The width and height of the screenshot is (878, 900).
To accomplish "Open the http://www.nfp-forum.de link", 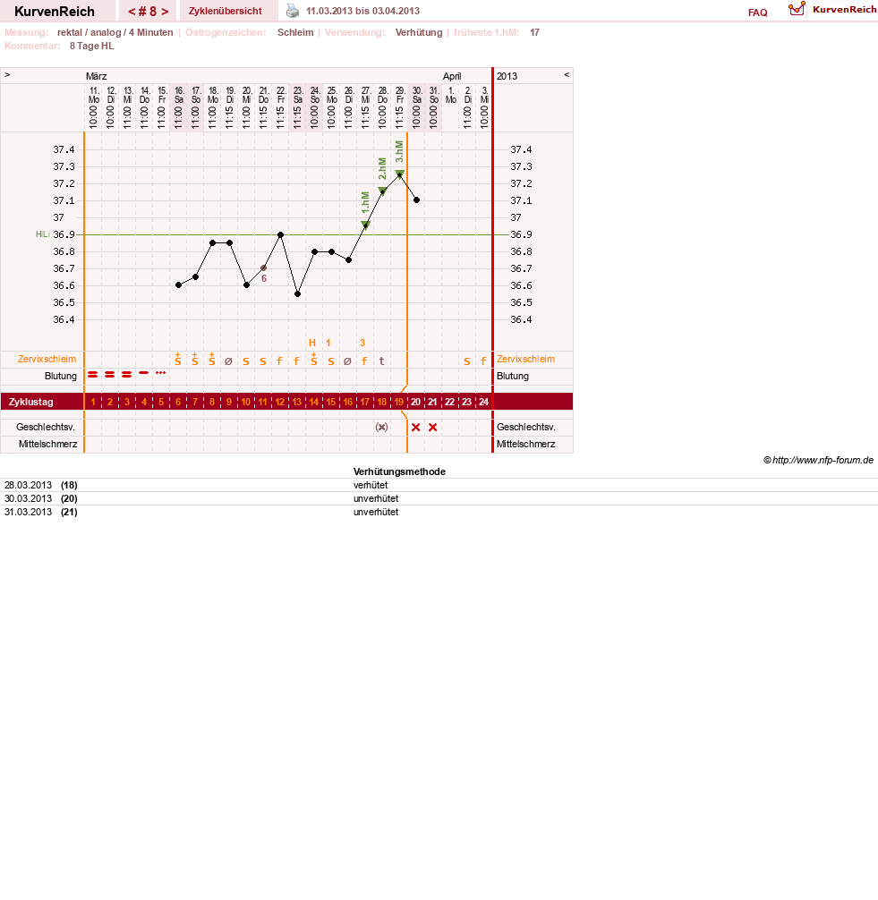I will point(823,460).
